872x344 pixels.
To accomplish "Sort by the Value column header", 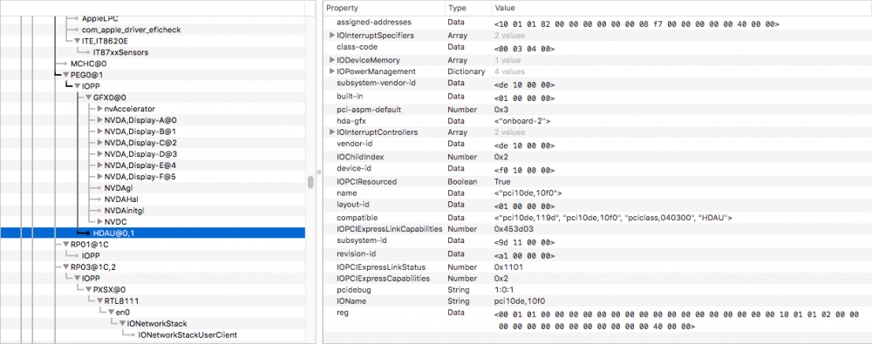I will [x=681, y=8].
